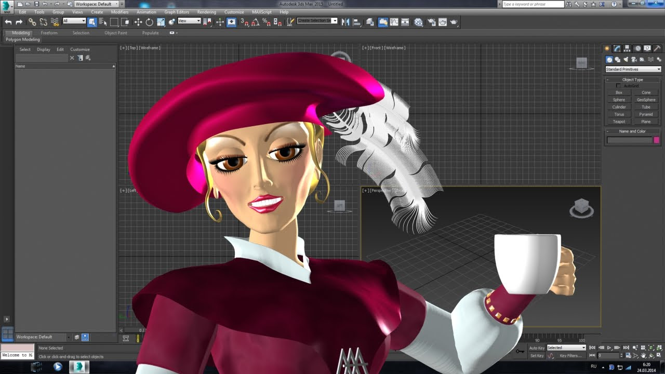Toggle Set Key mode
The height and width of the screenshot is (374, 665).
(537, 356)
